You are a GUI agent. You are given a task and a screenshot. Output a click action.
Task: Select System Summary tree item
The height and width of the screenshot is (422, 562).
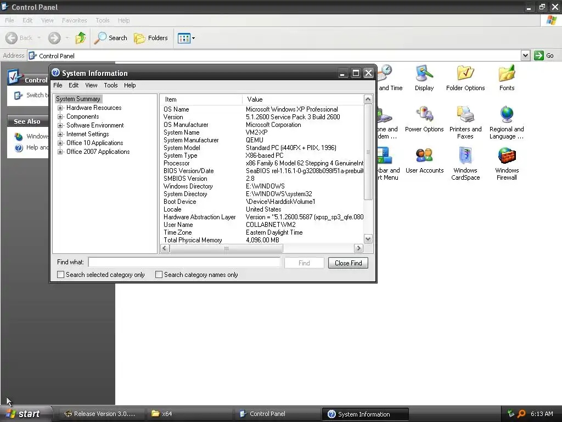(x=78, y=99)
